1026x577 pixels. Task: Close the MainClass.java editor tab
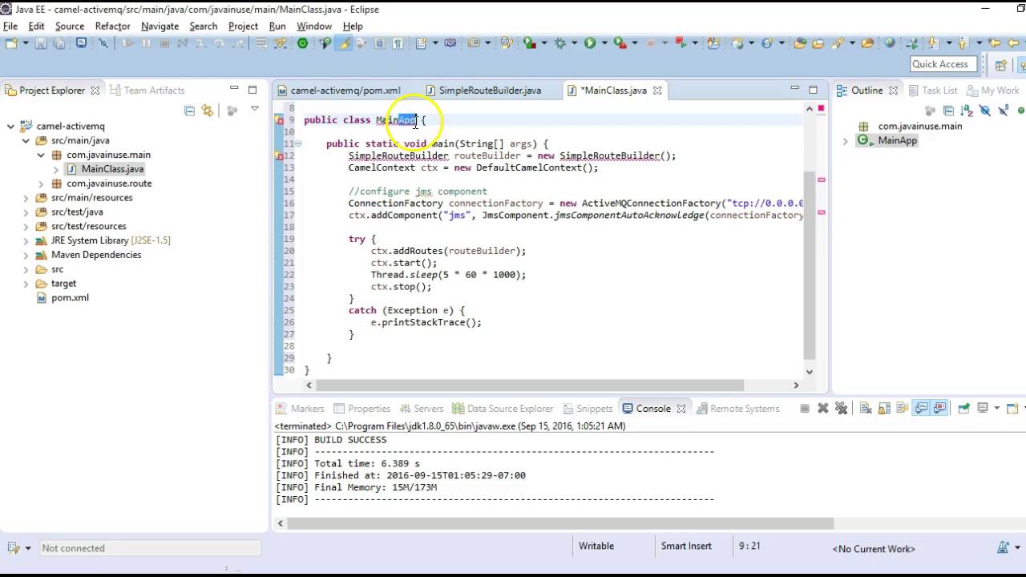[x=657, y=91]
